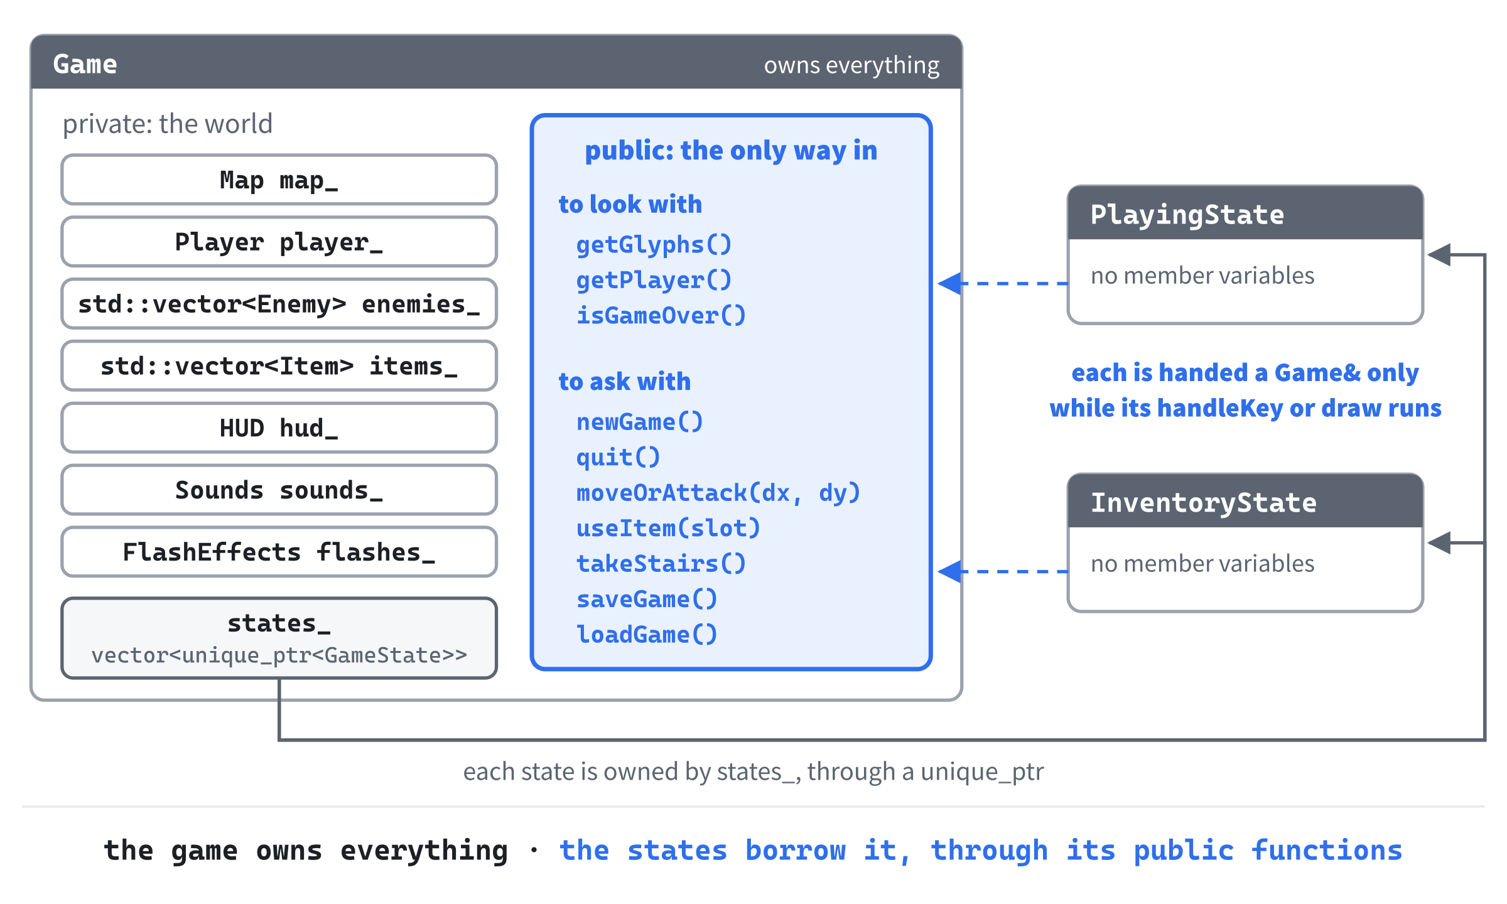Click the 'Game' class title
Viewport: 1507px width, 904px height.
85,64
